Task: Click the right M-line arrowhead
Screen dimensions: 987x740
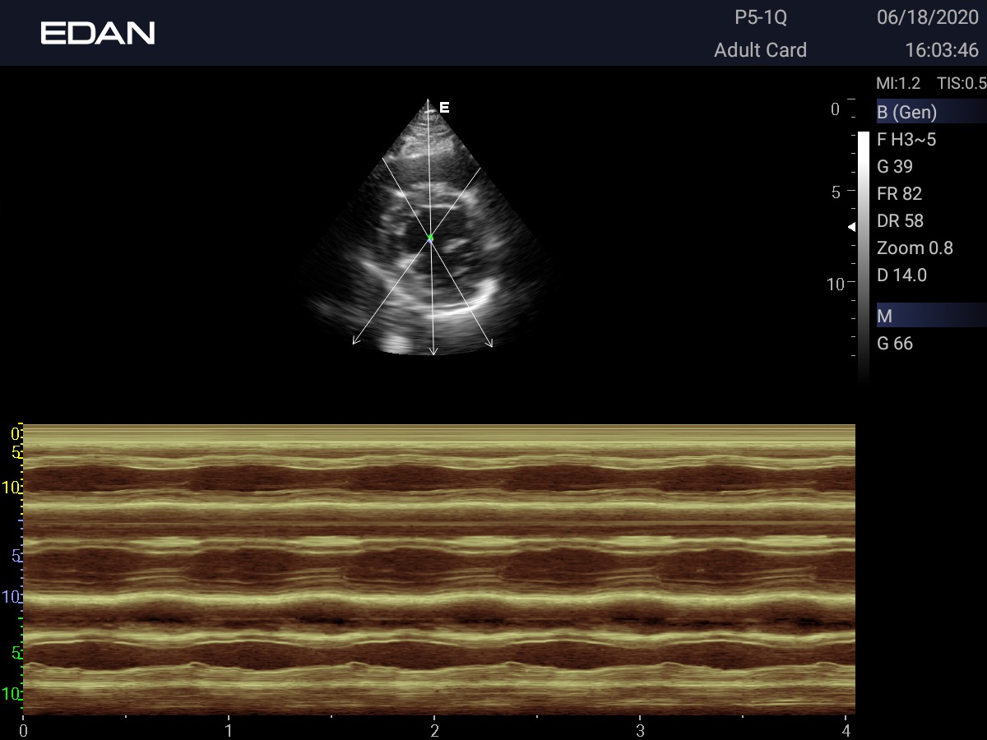Action: tap(489, 344)
